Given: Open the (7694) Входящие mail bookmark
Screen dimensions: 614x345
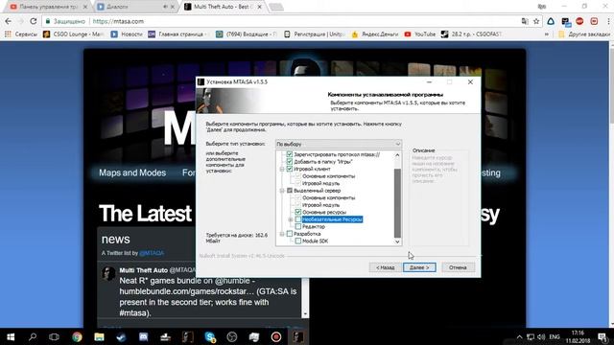Looking at the screenshot, I should click(x=247, y=34).
